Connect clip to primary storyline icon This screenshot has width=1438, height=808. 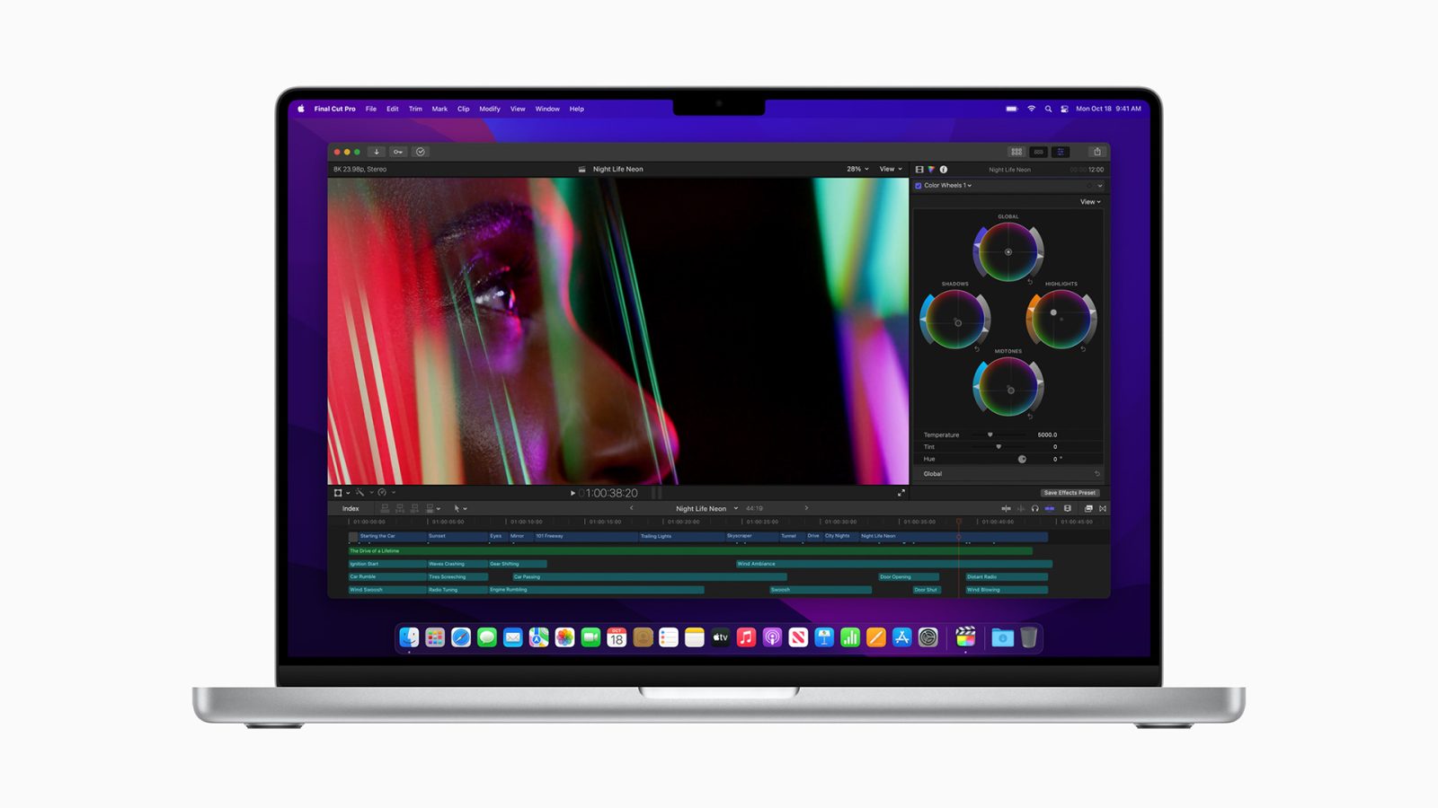coord(385,508)
